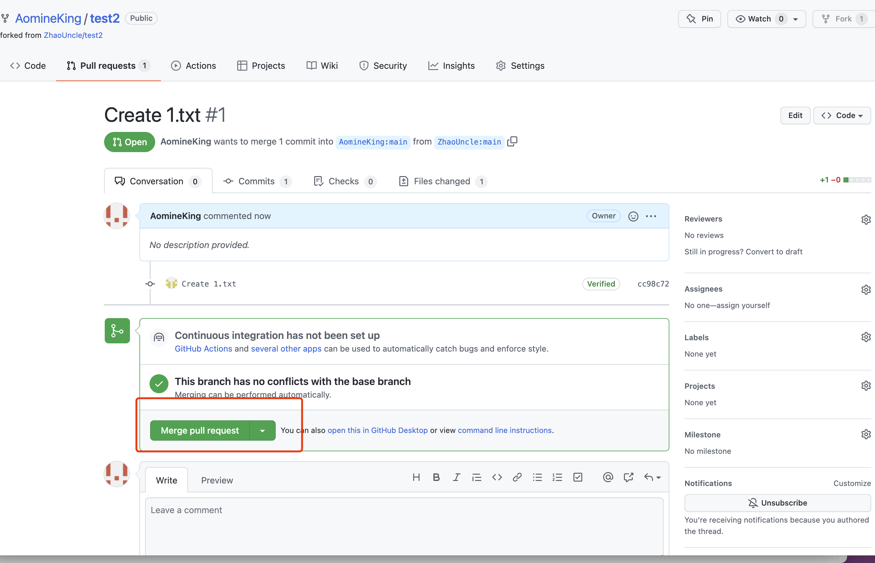The width and height of the screenshot is (875, 563).
Task: Open the Reviewers gear settings
Action: (x=866, y=219)
